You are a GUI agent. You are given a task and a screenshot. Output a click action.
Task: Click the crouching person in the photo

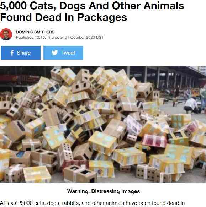(191, 105)
